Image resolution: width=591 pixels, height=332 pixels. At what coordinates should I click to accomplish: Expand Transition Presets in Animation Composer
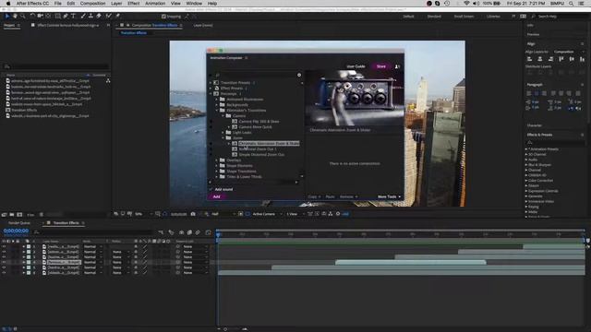211,82
